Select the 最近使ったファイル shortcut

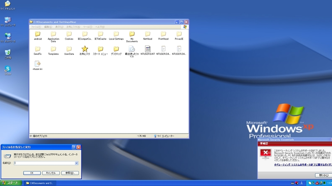pyautogui.click(x=132, y=52)
